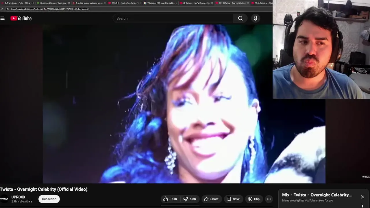370x208 pixels.
Task: Open UPROXX channel via avatar
Action: 4,199
